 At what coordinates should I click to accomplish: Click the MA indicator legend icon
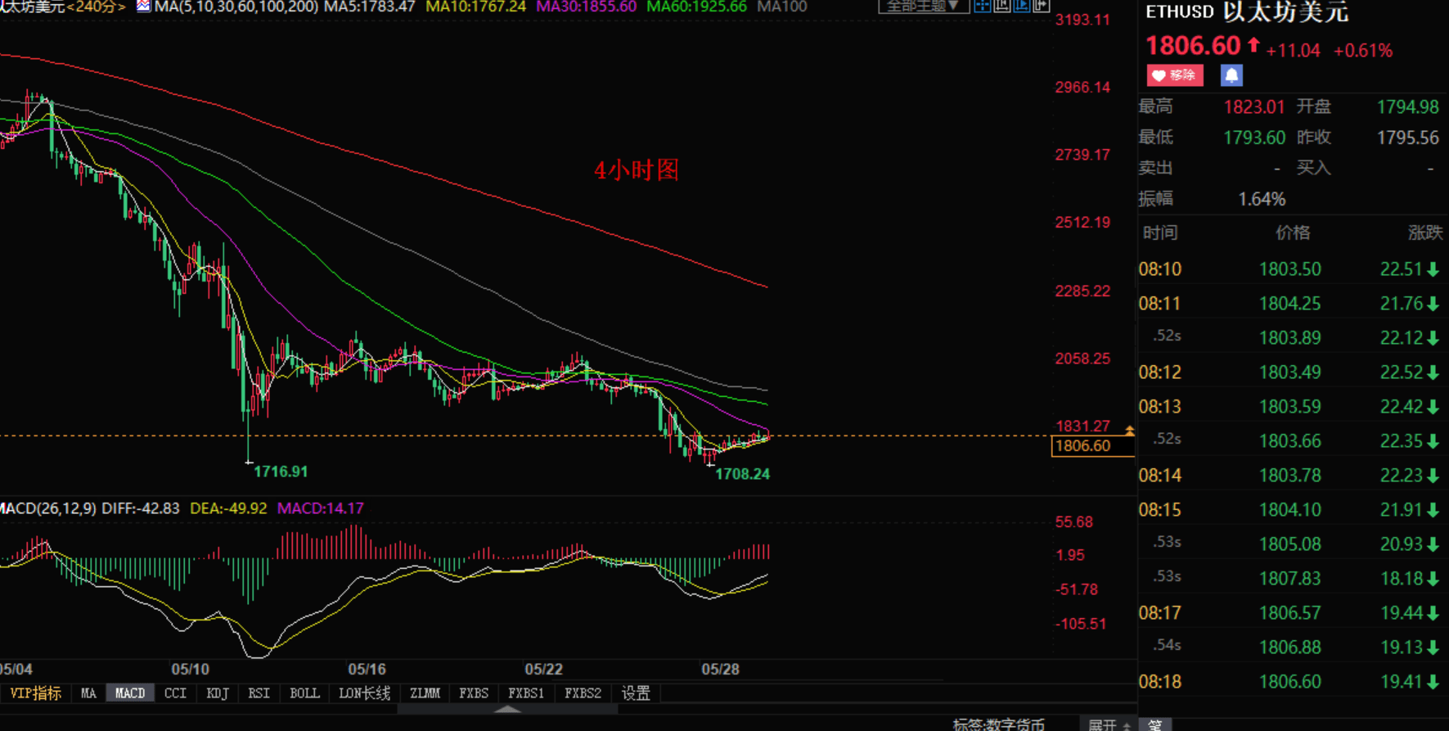pos(143,7)
